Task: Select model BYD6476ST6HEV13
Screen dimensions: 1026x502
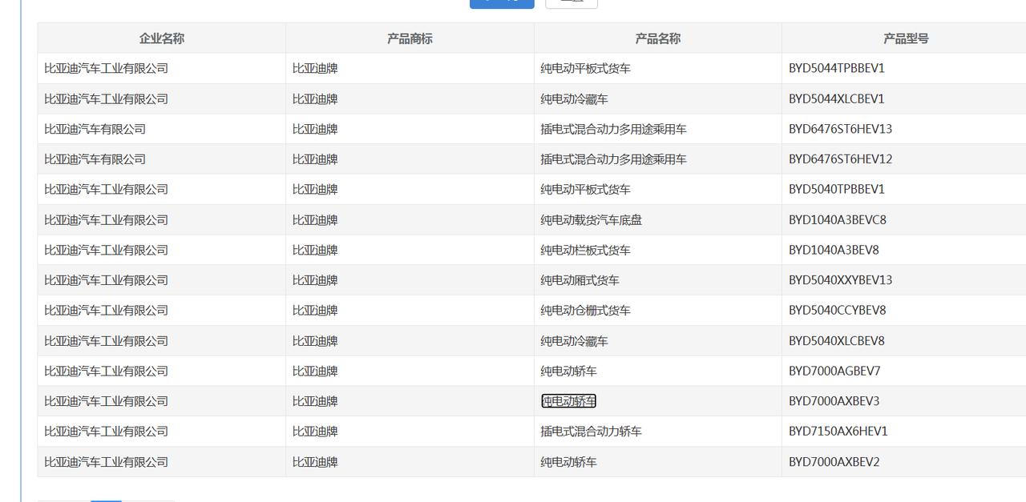Action: click(840, 129)
